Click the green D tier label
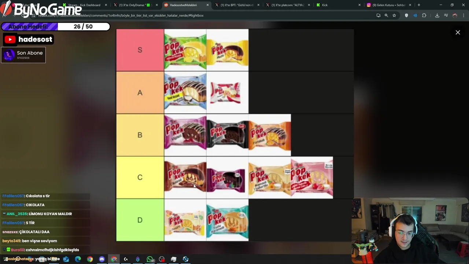The image size is (469, 264). (140, 220)
